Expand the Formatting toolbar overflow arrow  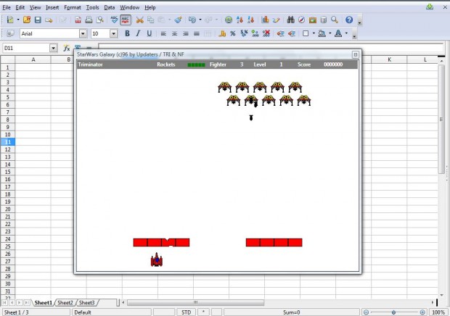tap(354, 35)
